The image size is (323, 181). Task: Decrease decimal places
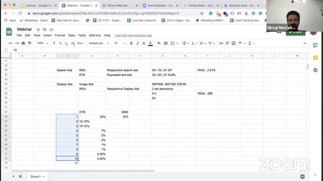coord(66,43)
